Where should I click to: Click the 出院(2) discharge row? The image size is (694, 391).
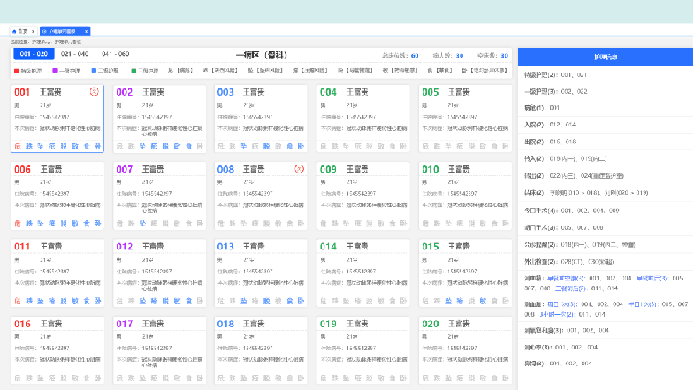[x=606, y=142]
